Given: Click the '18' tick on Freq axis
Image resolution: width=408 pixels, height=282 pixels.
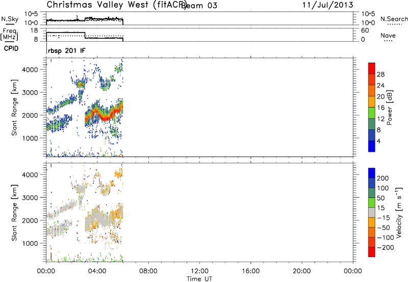Looking at the screenshot, I should pyautogui.click(x=34, y=31).
